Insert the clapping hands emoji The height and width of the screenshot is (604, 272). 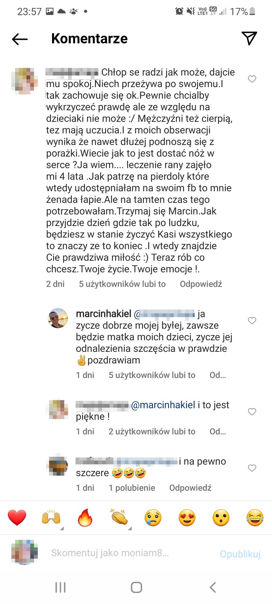pyautogui.click(x=119, y=517)
